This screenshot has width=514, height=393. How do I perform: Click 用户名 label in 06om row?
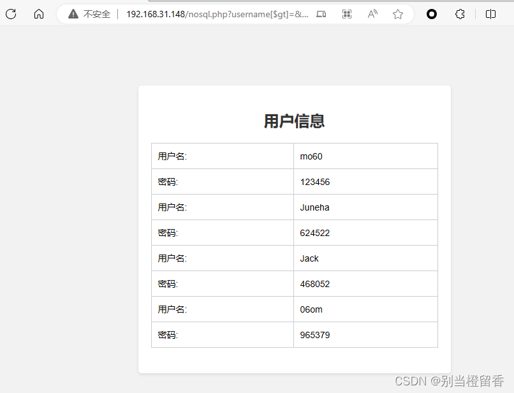pos(172,309)
